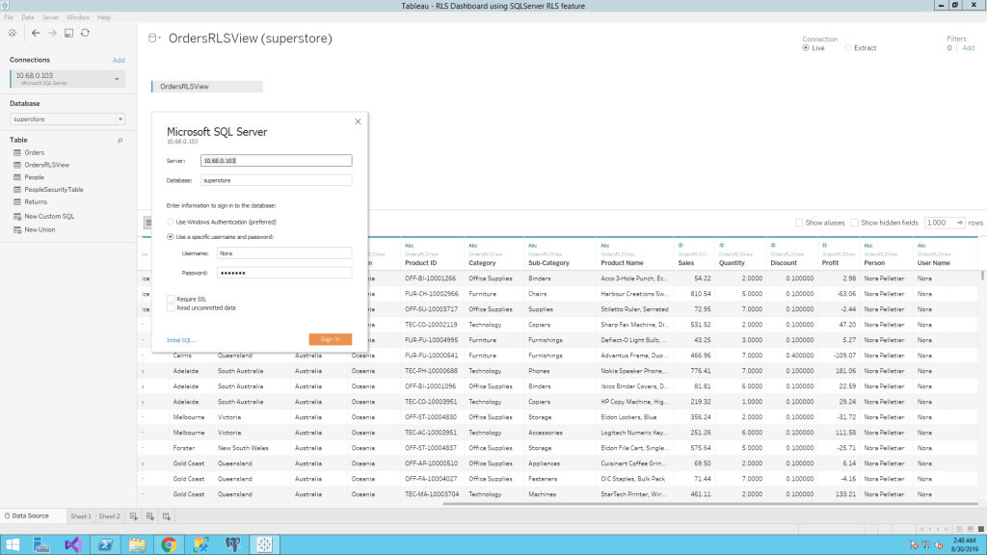The image size is (987, 555).
Task: Click the search icon next to Table
Action: click(x=120, y=140)
